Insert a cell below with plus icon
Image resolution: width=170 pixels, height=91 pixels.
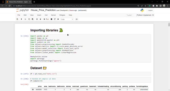coord(21,19)
